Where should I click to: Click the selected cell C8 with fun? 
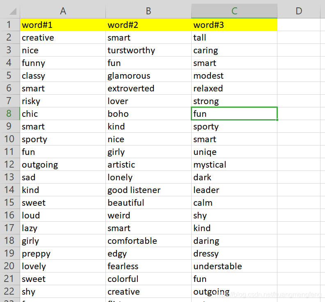pos(234,114)
